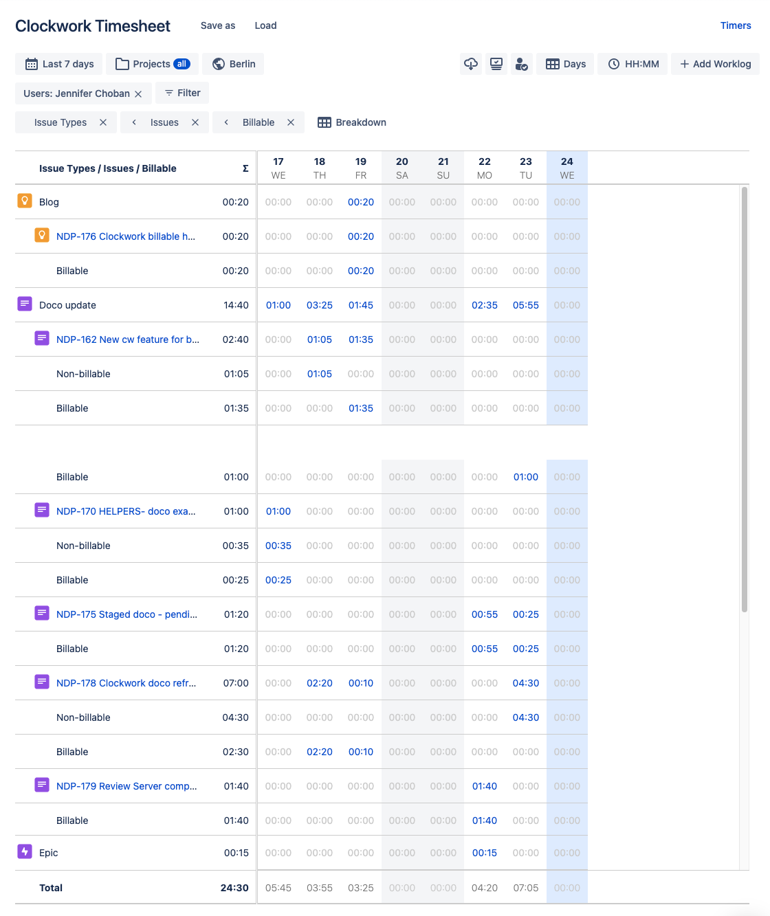This screenshot has width=770, height=916.
Task: Open the approvals monitor icon
Action: point(496,64)
